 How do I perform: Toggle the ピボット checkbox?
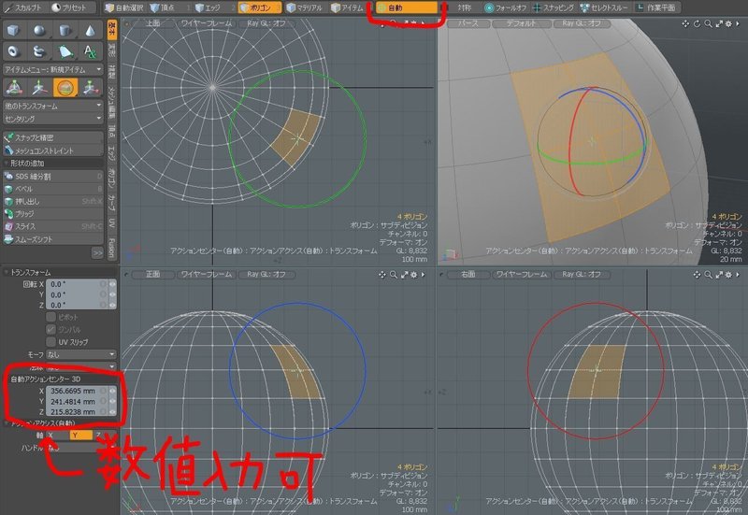tap(51, 317)
